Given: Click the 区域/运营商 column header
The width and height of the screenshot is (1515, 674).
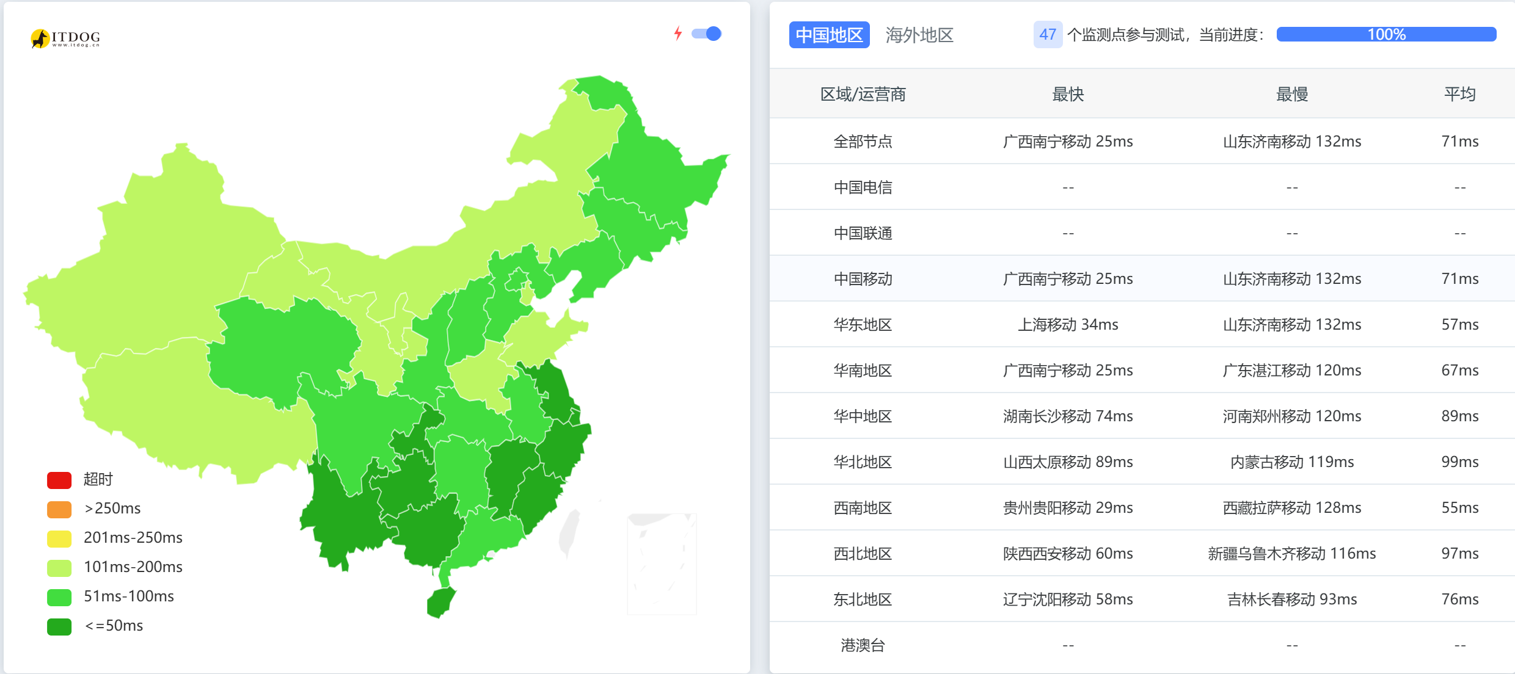Looking at the screenshot, I should [x=863, y=93].
